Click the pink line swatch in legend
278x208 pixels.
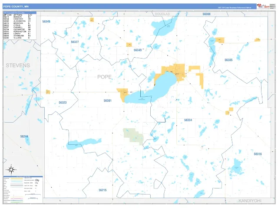17,198
